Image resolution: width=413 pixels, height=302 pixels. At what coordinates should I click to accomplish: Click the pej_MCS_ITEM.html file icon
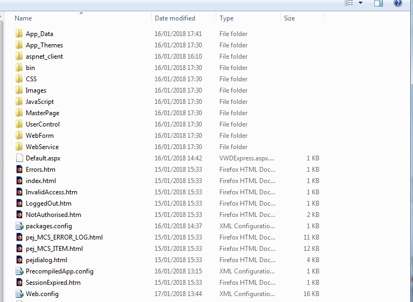19,249
